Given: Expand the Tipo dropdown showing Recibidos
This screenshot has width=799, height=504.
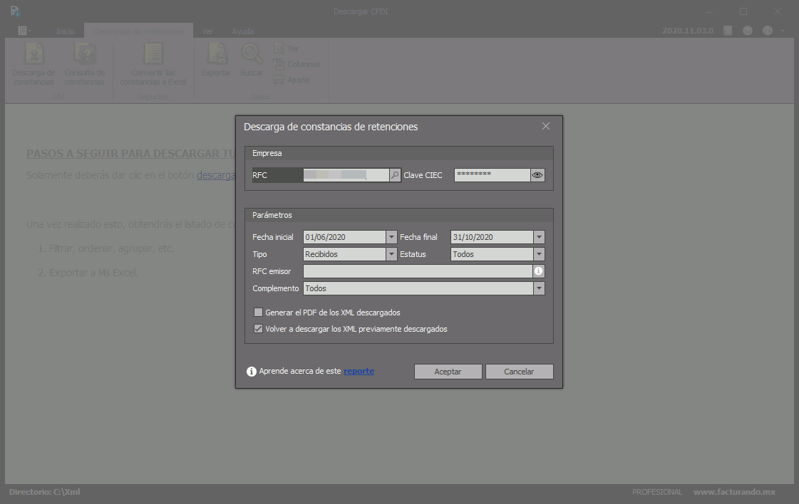Looking at the screenshot, I should coord(391,254).
